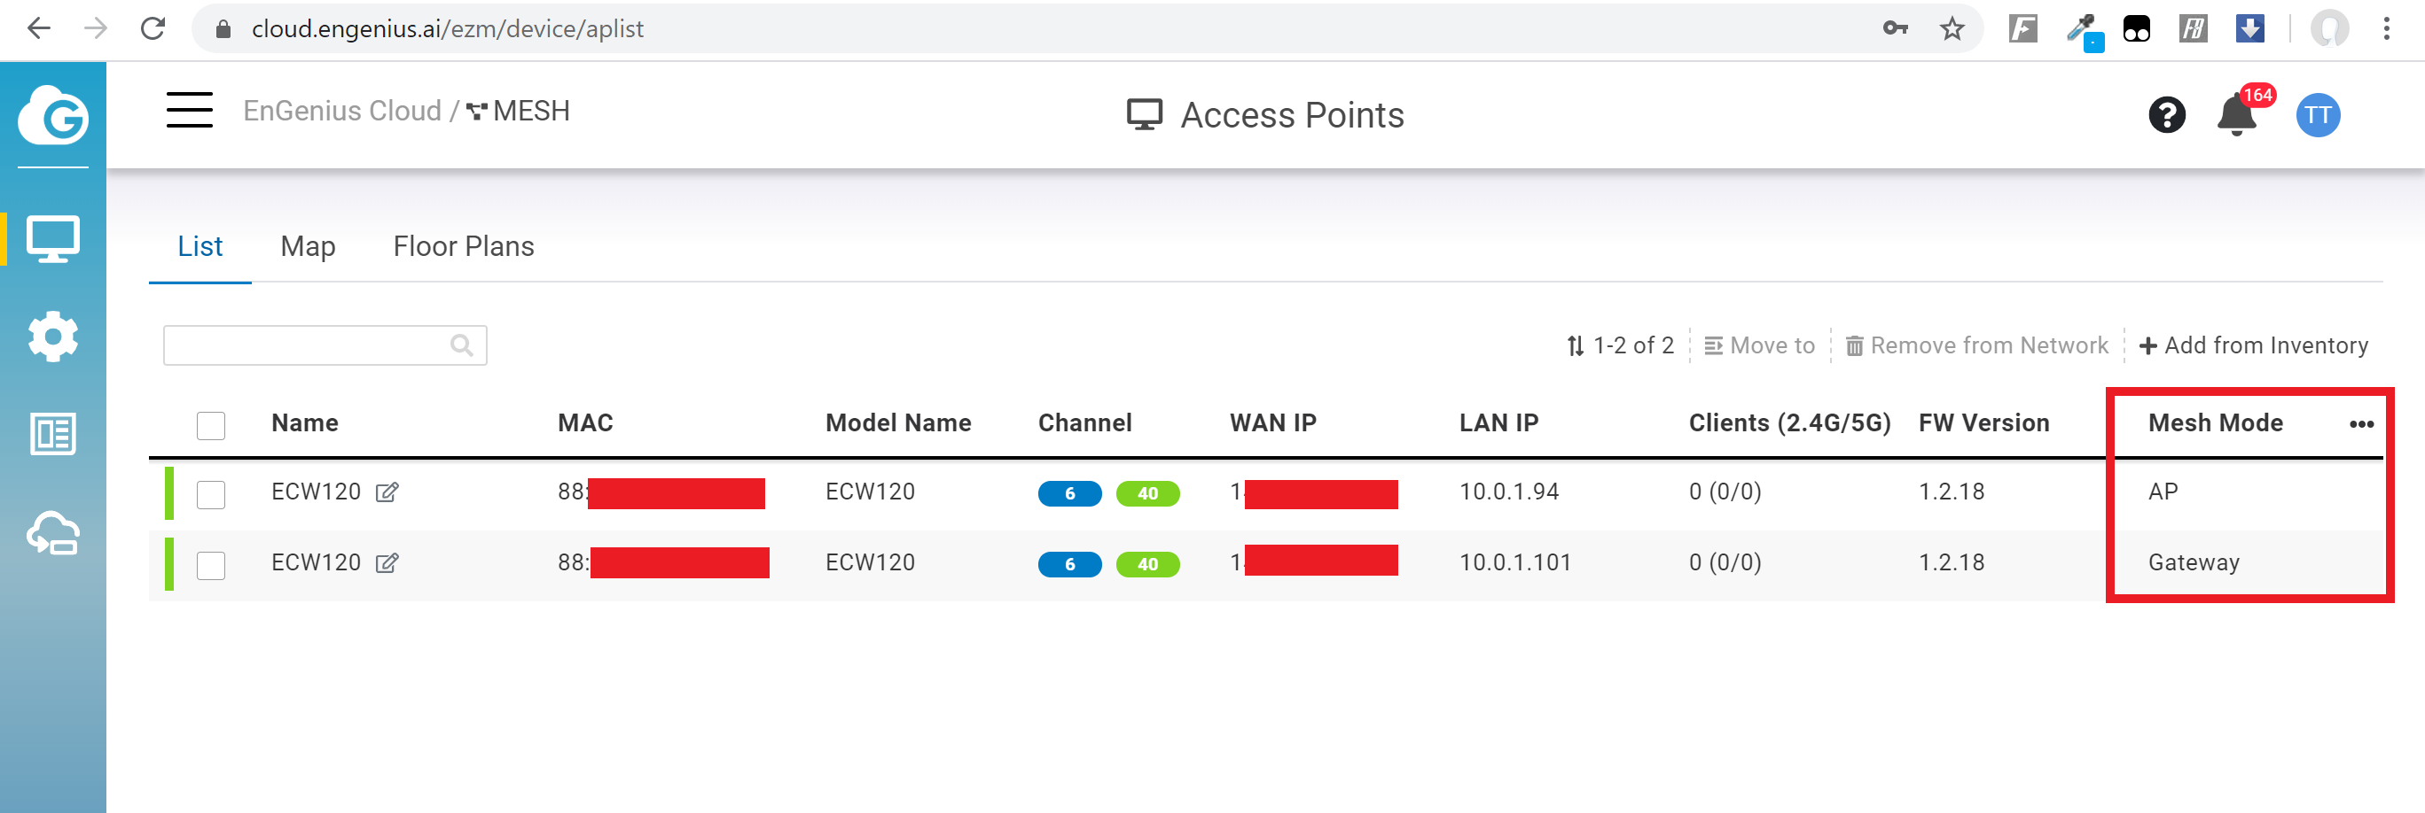The height and width of the screenshot is (813, 2425).
Task: Click ECW120 device name with LAN 10.0.1.94
Action: pyautogui.click(x=316, y=492)
